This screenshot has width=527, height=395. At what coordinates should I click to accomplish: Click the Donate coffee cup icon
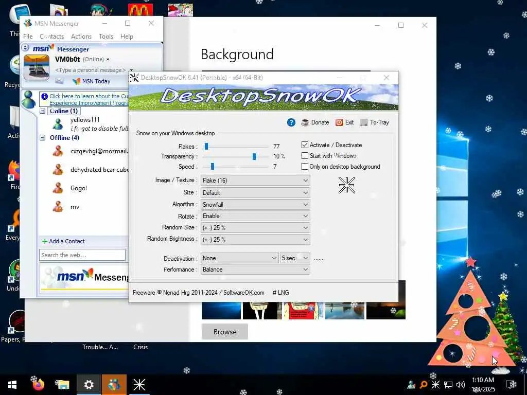[305, 122]
